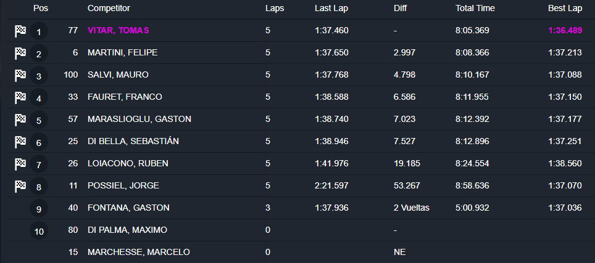Click the checkered flag icon beside Vitar
Viewport: 595px width, 263px height.
[x=20, y=31]
